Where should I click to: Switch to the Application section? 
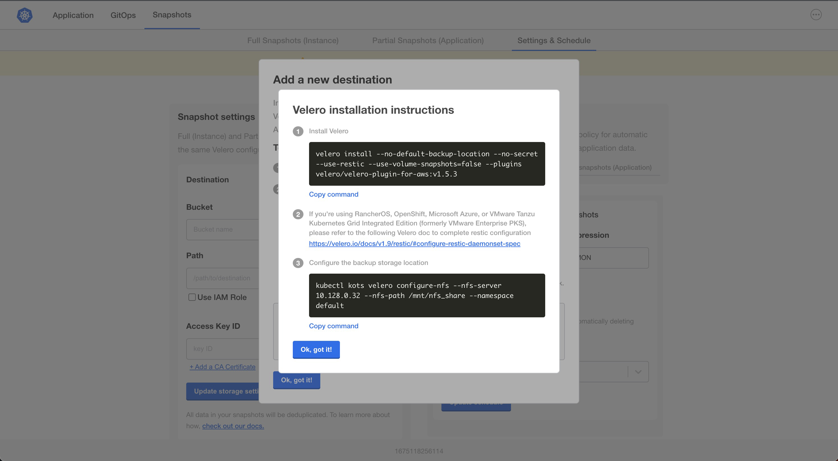pos(73,15)
